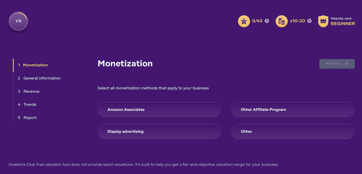
Task: Open the Report step
Action: click(x=30, y=118)
